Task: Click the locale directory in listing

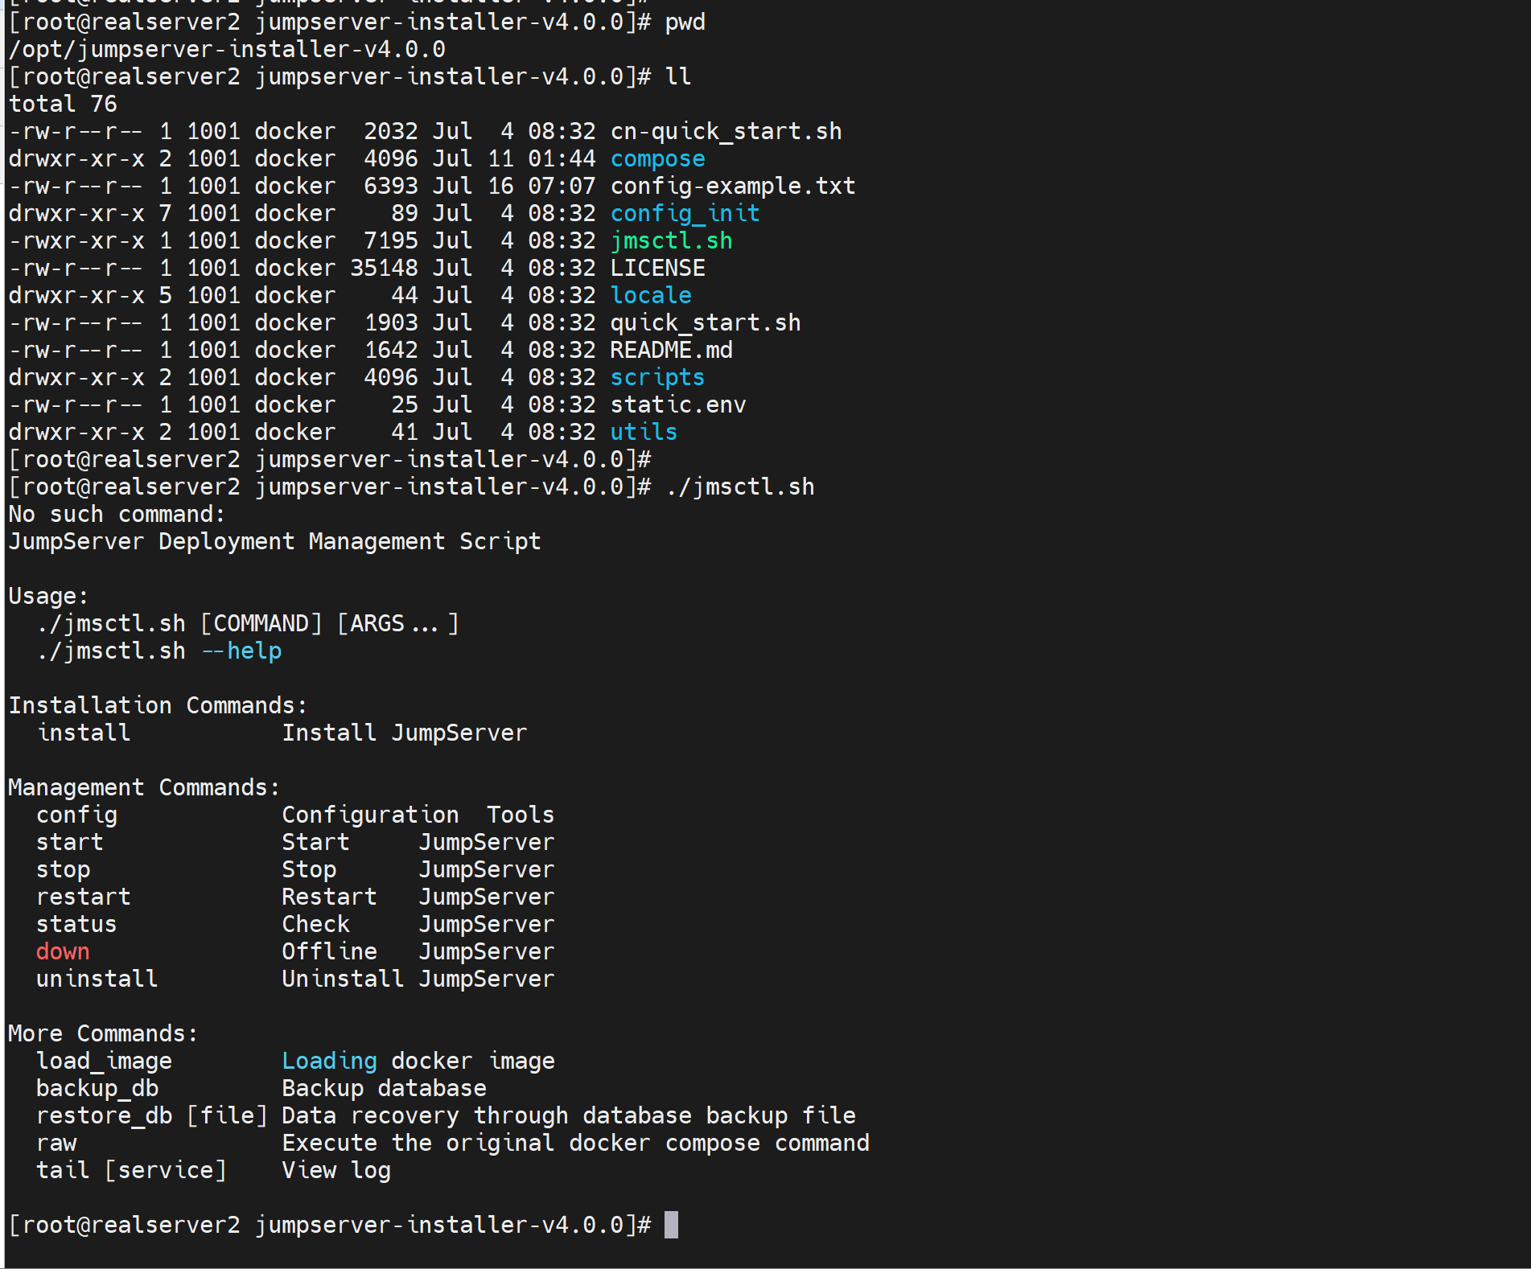Action: click(651, 296)
